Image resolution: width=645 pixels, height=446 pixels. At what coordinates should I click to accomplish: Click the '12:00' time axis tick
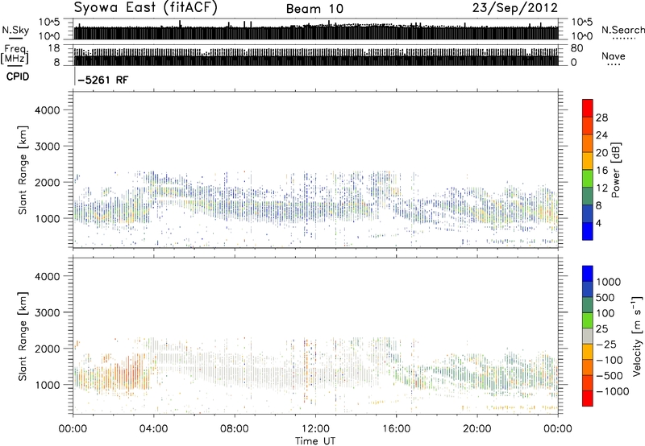tap(315, 429)
